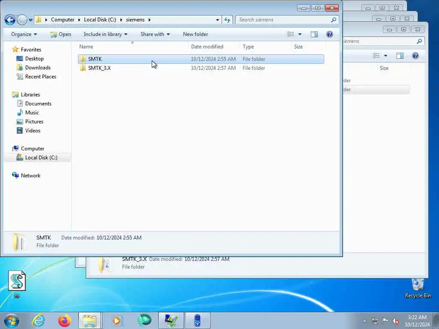Launch Internet Explorer from taskbar
439x329 pixels.
(38, 320)
